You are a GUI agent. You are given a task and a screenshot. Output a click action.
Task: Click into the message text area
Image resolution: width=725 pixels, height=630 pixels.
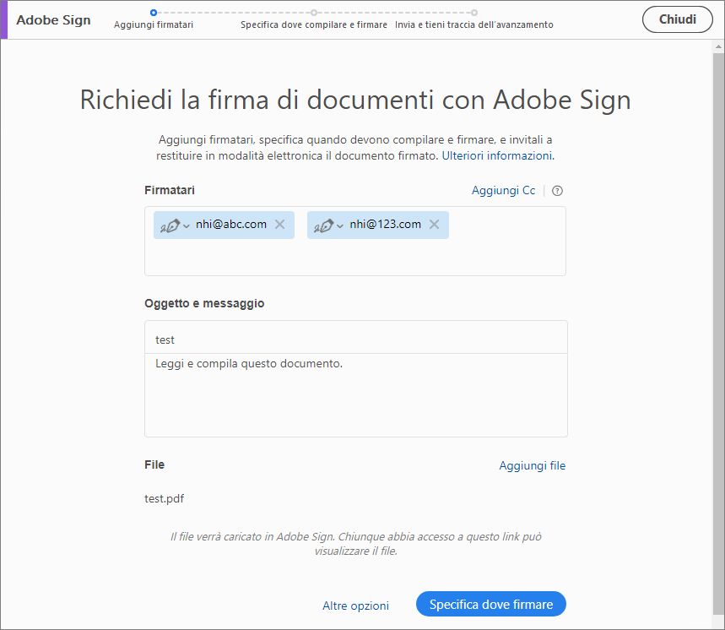pyautogui.click(x=355, y=397)
